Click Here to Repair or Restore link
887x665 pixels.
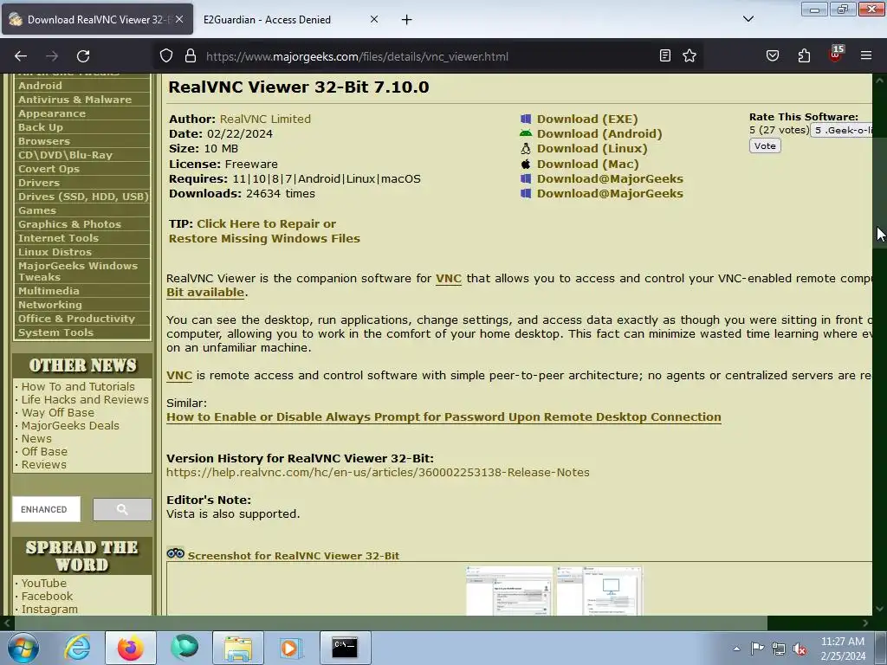click(x=264, y=231)
